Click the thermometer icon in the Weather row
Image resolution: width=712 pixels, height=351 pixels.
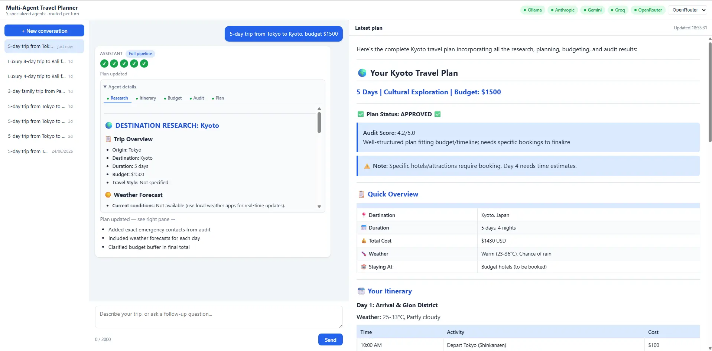364,254
